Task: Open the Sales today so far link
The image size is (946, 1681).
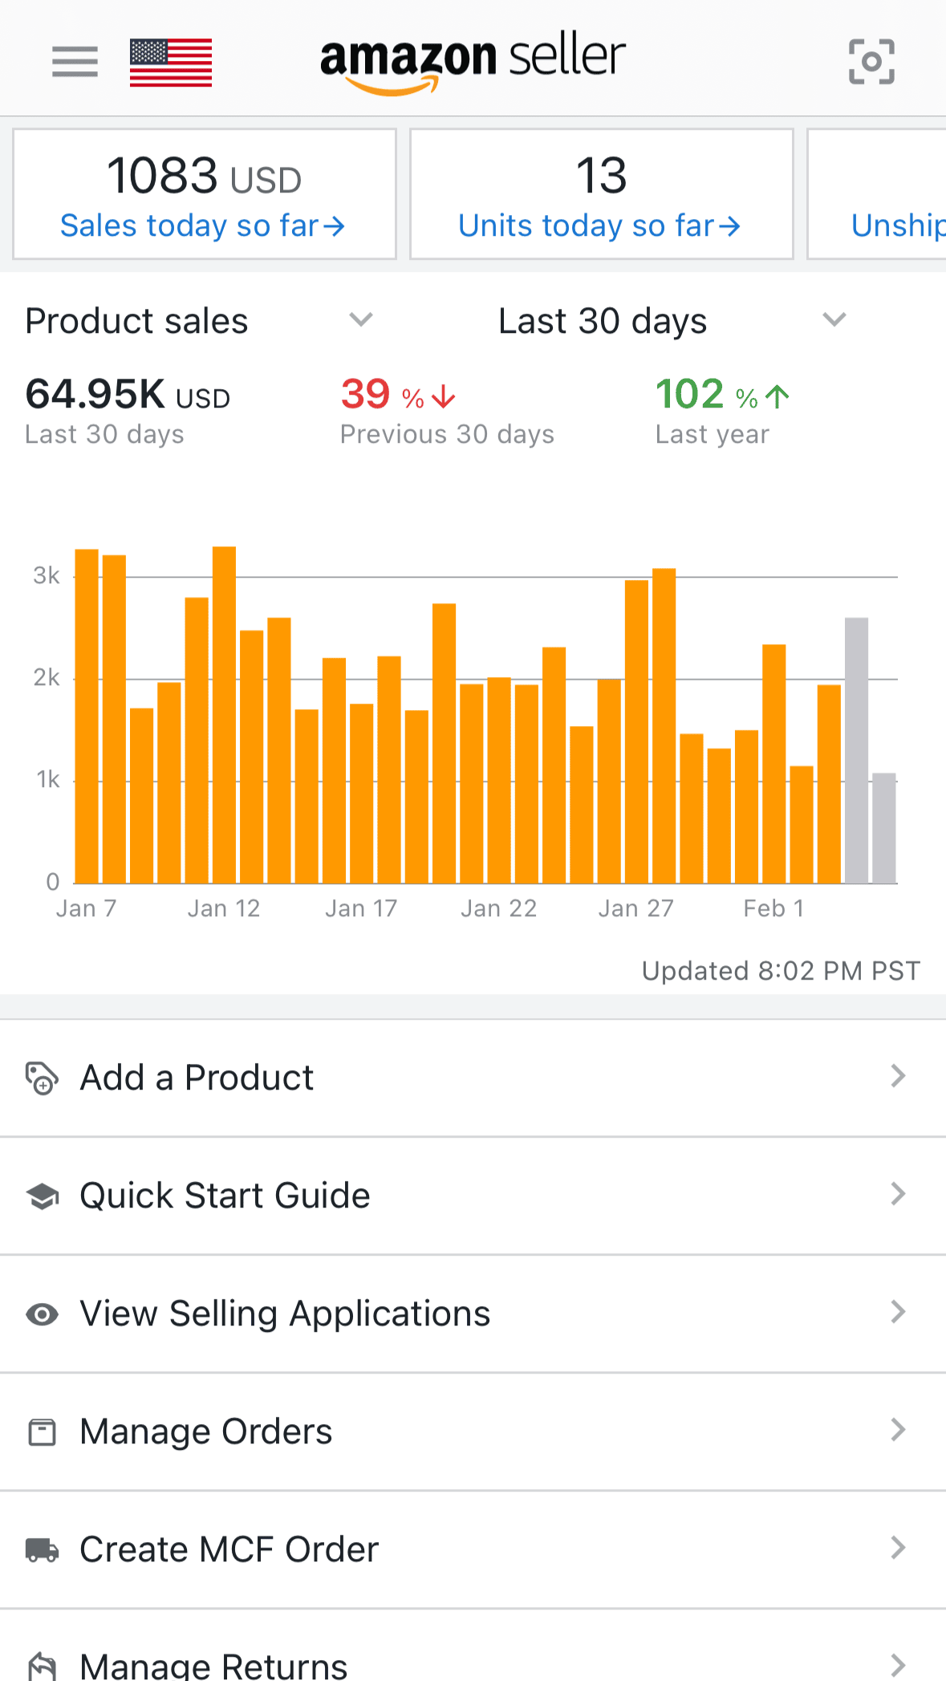Action: [x=202, y=226]
